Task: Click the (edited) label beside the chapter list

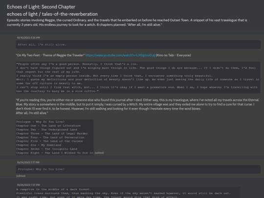Action: (x=99, y=153)
